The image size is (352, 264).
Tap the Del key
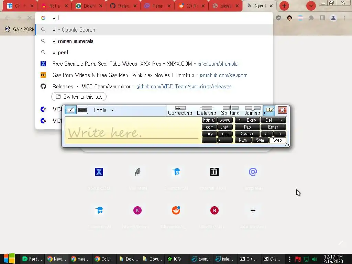click(x=273, y=120)
